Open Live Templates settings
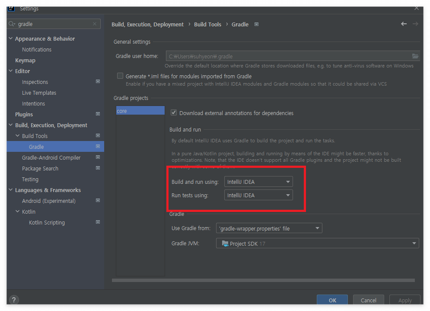 tap(39, 93)
